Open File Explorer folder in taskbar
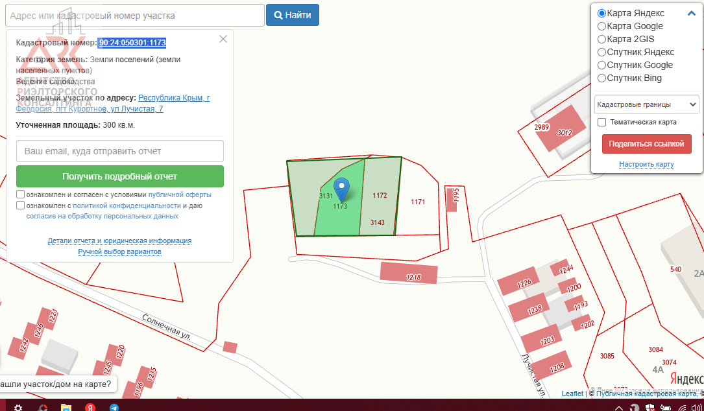This screenshot has width=704, height=411. (x=66, y=408)
